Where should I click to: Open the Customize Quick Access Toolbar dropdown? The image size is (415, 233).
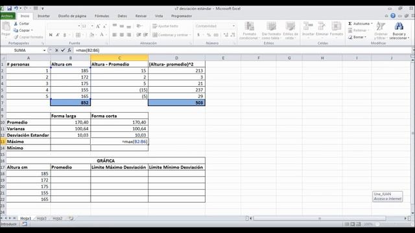(43, 8)
